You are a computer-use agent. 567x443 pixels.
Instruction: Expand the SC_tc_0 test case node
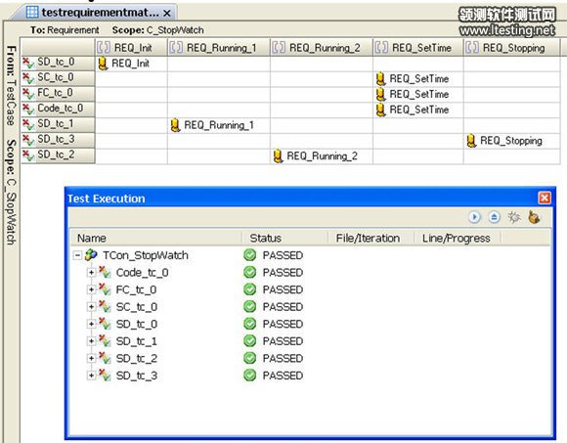click(92, 307)
